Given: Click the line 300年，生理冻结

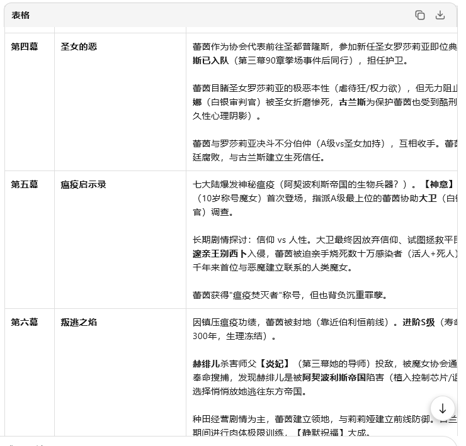Looking at the screenshot, I should tap(234, 336).
